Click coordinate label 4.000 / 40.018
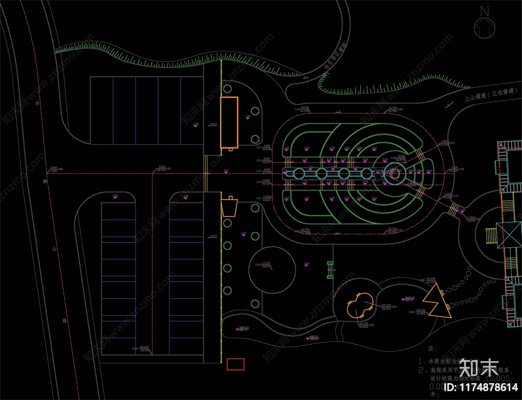522x400 pixels. (x=266, y=147)
